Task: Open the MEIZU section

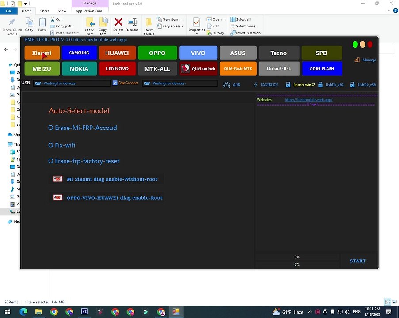Action: (42, 68)
